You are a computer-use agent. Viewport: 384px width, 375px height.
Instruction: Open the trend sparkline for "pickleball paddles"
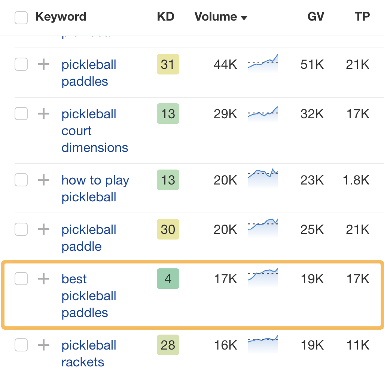263,64
